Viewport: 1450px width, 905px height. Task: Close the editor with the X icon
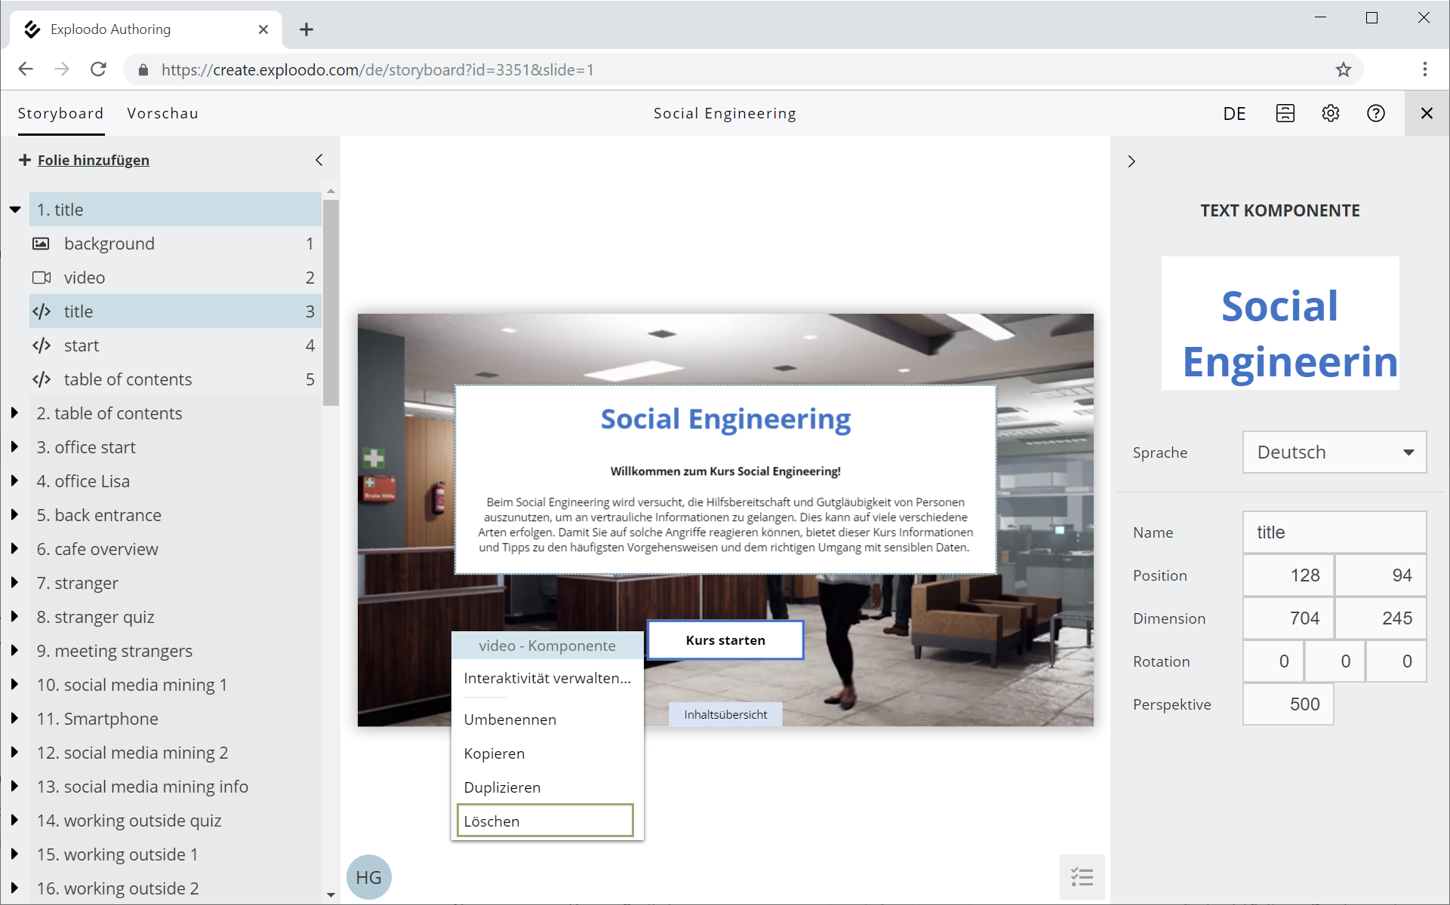(x=1426, y=113)
